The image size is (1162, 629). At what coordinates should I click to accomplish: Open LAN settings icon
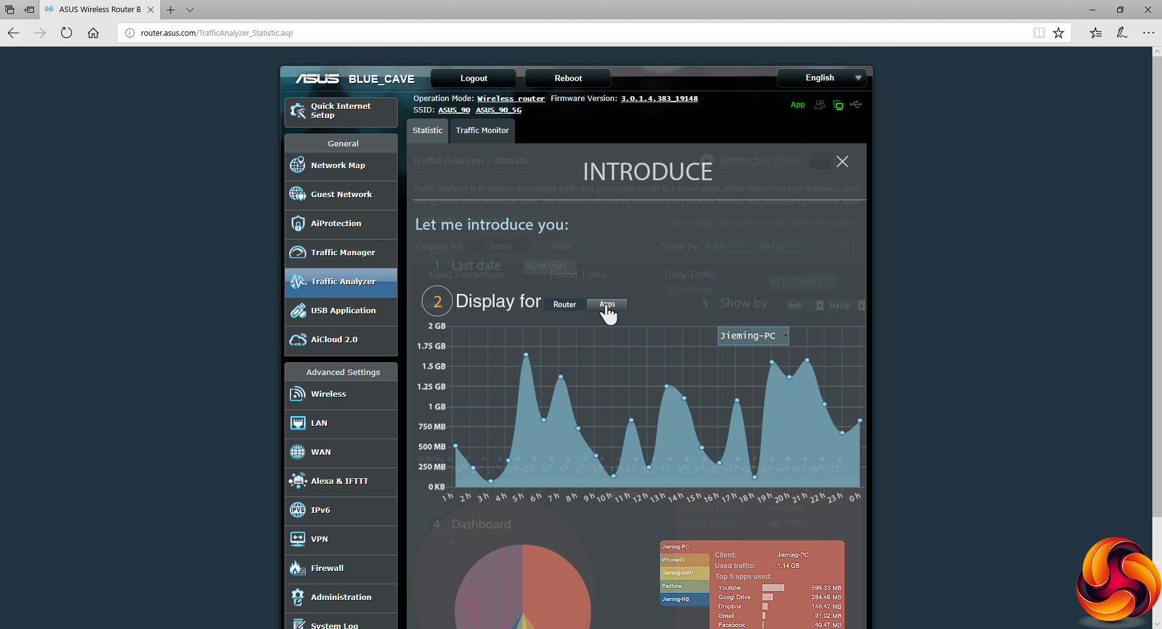pyautogui.click(x=298, y=423)
